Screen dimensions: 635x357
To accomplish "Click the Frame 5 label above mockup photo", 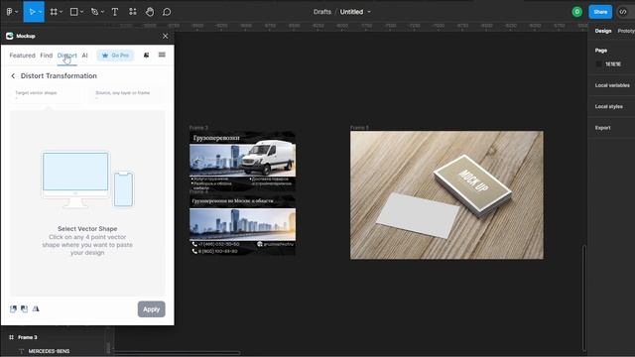I will (x=359, y=128).
